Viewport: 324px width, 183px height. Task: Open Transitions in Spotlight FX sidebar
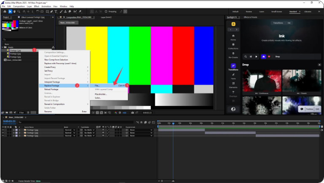coord(233,67)
